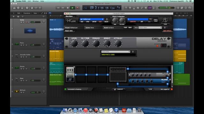Open the List Editors icon in Logic

[178, 8]
